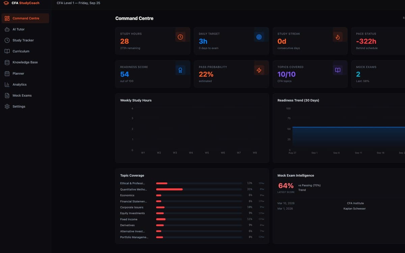The image size is (405, 253).
Task: Click the clock icon on Study Hours card
Action: pos(180,37)
